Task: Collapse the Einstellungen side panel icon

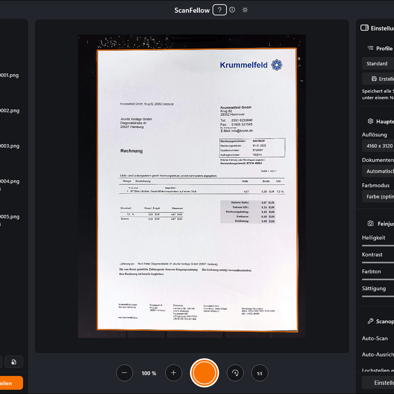Action: click(364, 28)
